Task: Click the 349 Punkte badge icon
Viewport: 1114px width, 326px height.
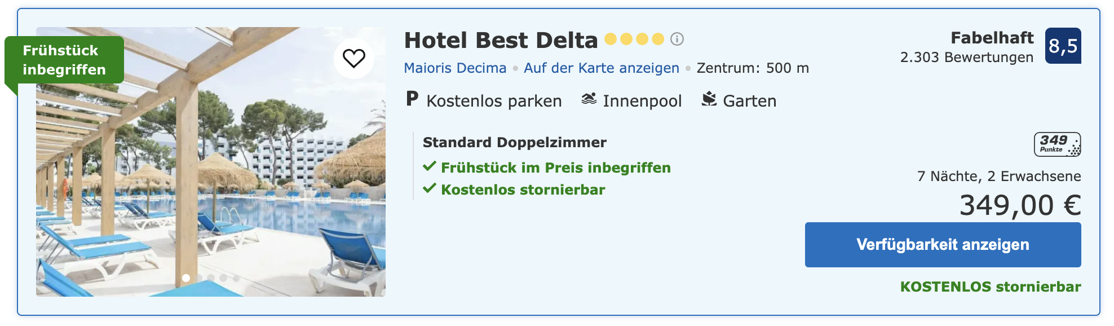Action: click(1057, 144)
